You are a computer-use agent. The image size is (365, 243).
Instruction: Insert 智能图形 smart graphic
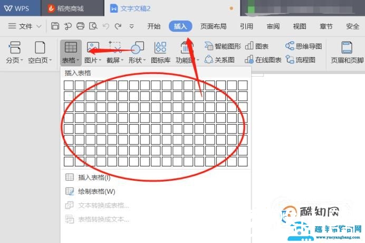[x=223, y=46]
